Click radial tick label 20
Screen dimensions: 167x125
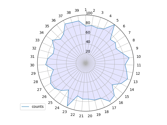coord(88,51)
